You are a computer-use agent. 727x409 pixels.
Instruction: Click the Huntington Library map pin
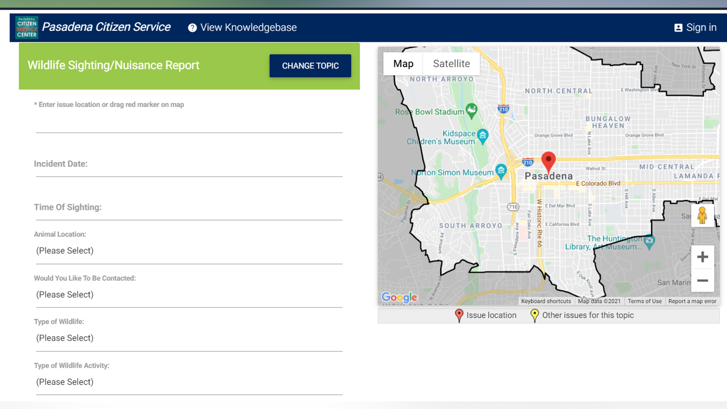point(649,241)
